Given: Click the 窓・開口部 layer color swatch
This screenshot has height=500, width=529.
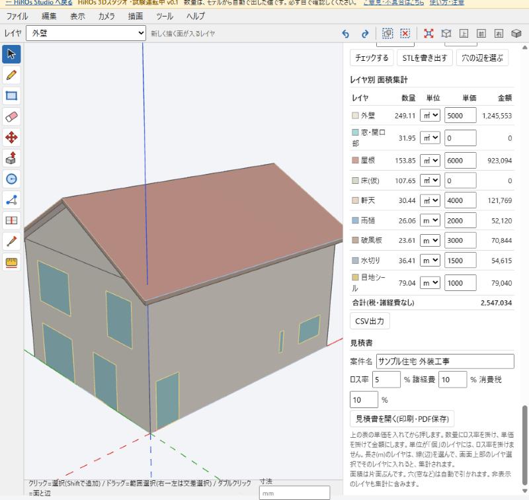Looking at the screenshot, I should tap(355, 132).
